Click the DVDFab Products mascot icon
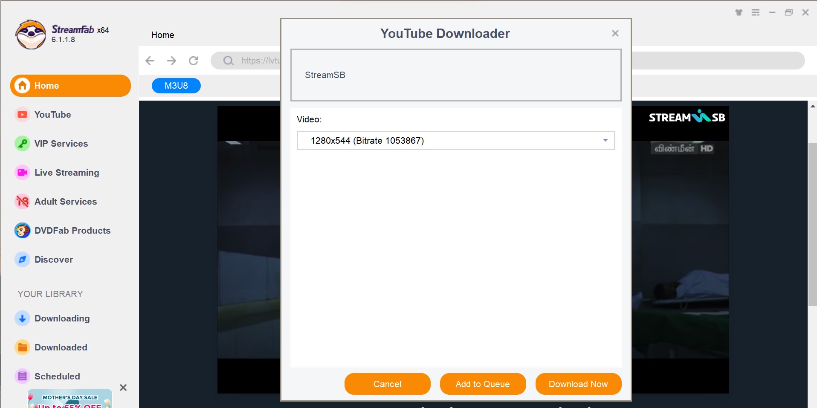 tap(22, 231)
